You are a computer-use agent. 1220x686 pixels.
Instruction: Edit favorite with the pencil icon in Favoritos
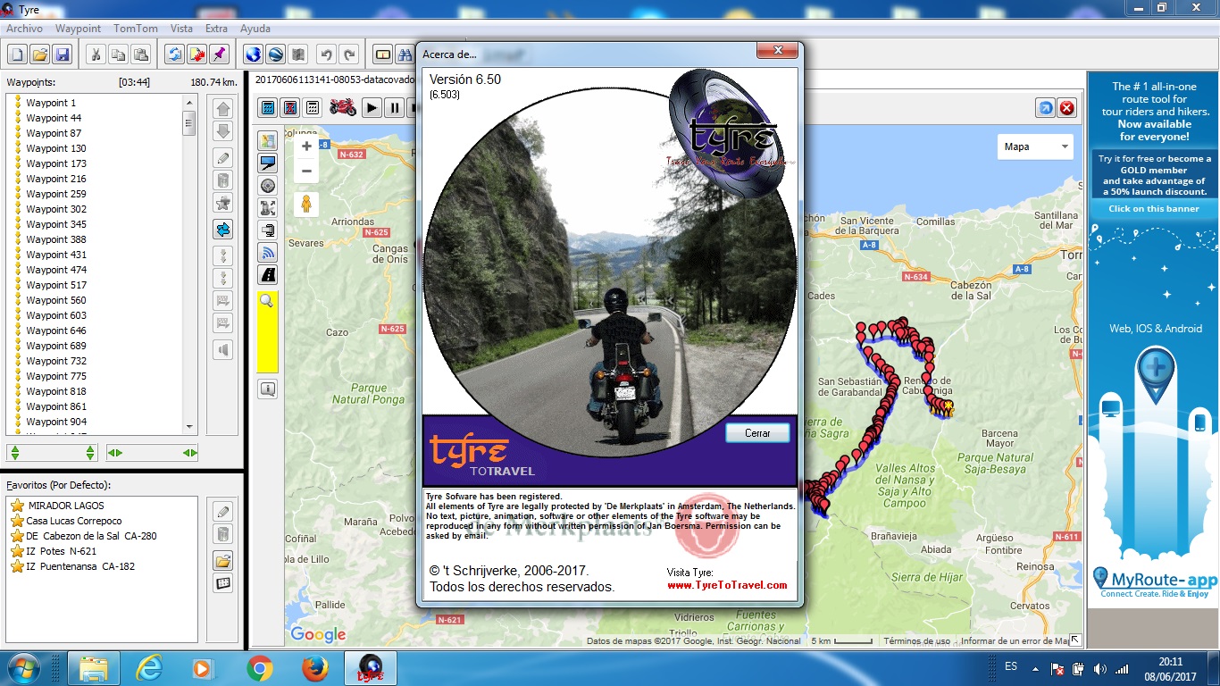[x=223, y=512]
